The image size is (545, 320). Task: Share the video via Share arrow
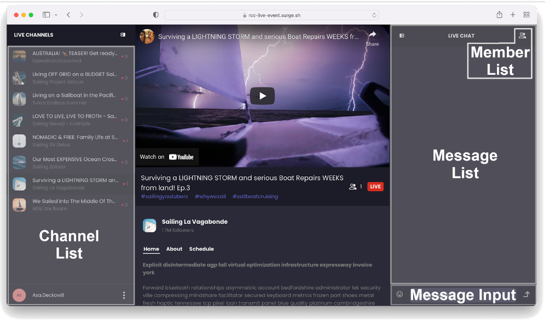[372, 38]
